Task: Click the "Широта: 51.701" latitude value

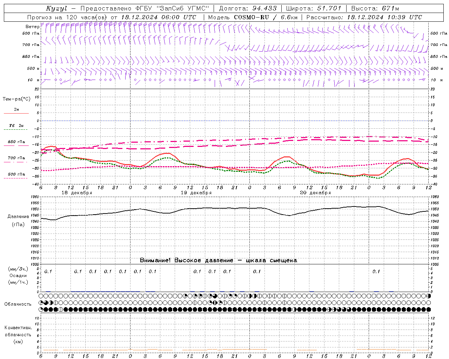Action: (x=314, y=8)
